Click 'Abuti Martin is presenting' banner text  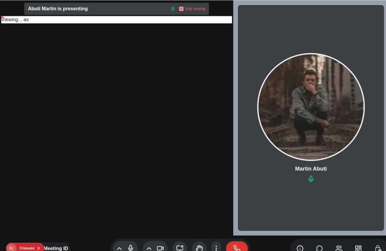[x=58, y=9]
